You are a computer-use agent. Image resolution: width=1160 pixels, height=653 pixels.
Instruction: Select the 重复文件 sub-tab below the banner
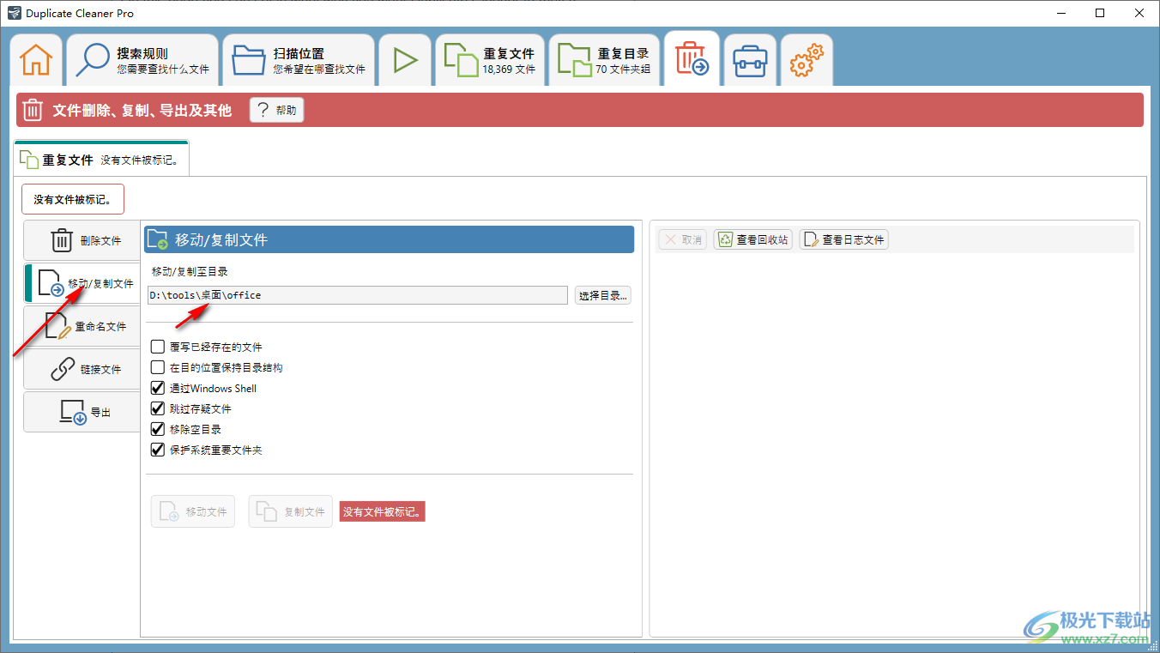101,159
